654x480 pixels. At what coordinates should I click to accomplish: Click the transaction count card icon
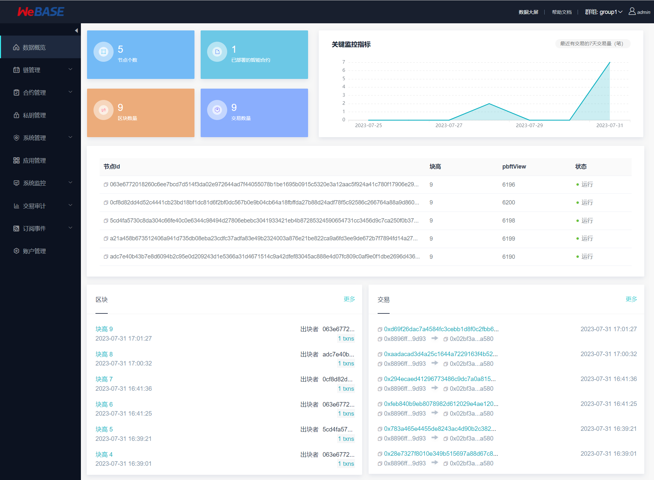click(x=217, y=110)
